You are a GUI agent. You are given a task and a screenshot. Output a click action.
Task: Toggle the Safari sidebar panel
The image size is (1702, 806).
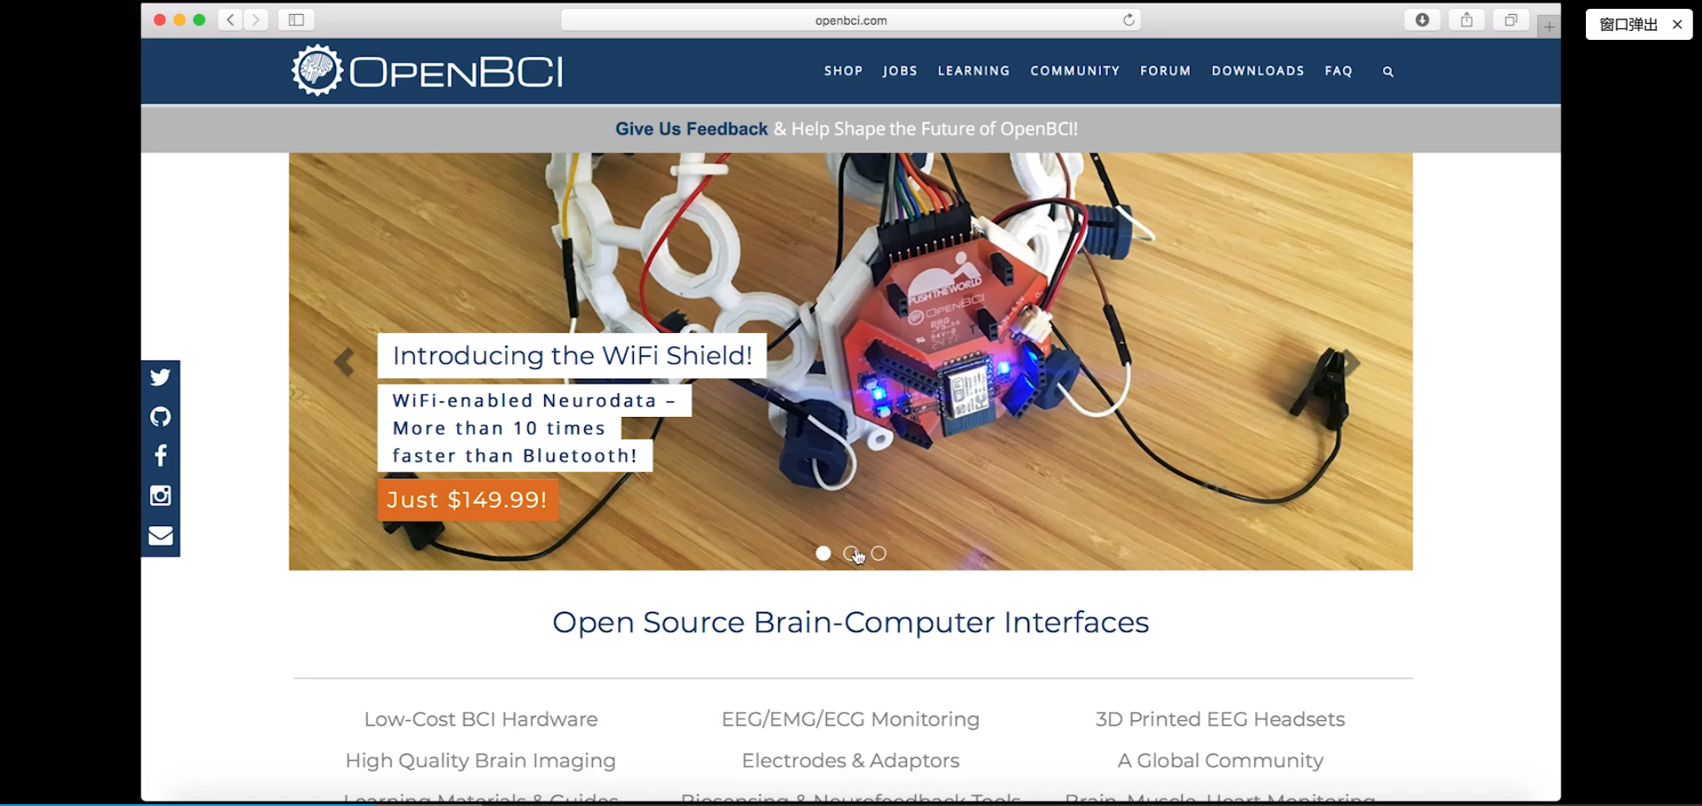tap(296, 19)
